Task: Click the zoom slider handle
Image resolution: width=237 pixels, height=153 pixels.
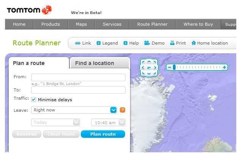Action: [x=174, y=67]
